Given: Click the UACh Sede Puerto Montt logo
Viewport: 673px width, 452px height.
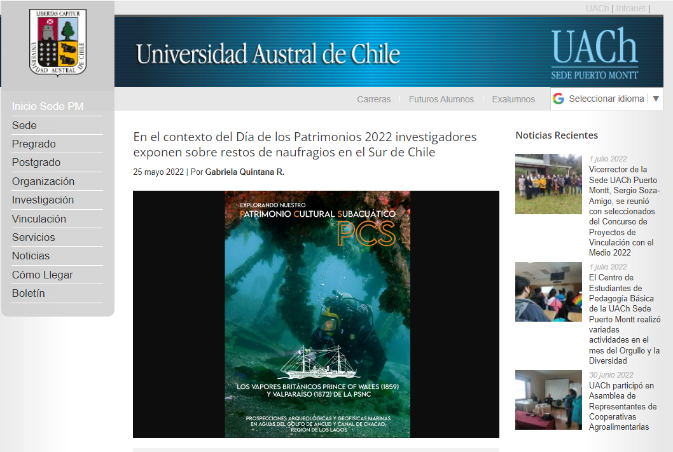Looking at the screenshot, I should point(594,54).
